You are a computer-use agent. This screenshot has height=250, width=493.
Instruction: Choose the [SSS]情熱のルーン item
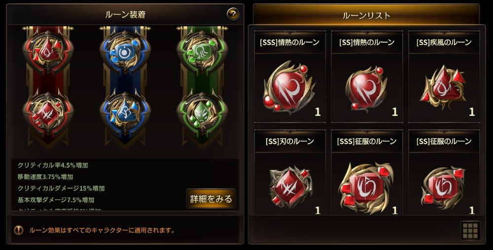pyautogui.click(x=289, y=77)
